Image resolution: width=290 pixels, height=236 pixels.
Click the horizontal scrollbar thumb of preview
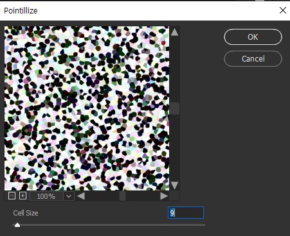(122, 196)
